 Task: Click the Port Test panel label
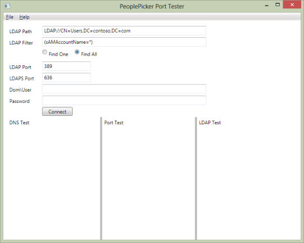pos(114,123)
